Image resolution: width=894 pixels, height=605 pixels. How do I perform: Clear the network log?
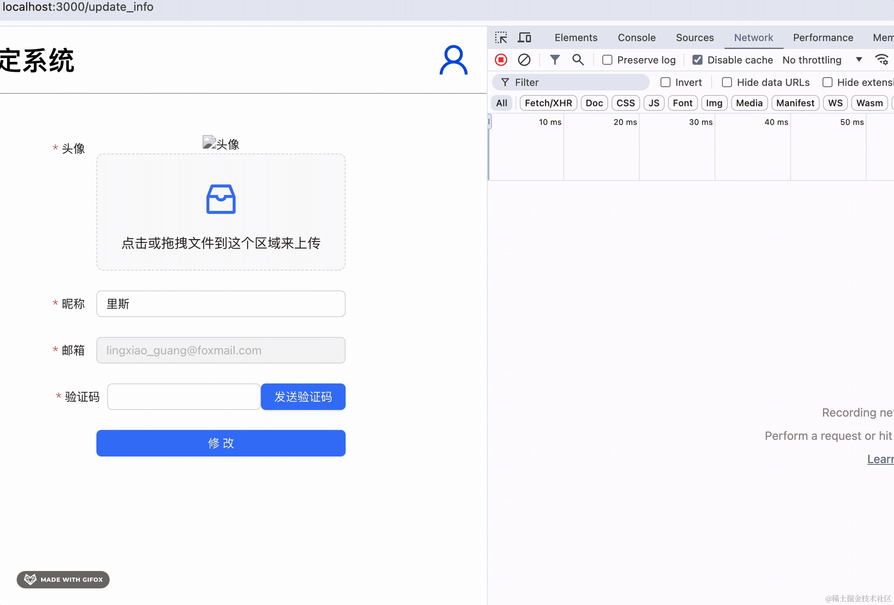[x=524, y=60]
